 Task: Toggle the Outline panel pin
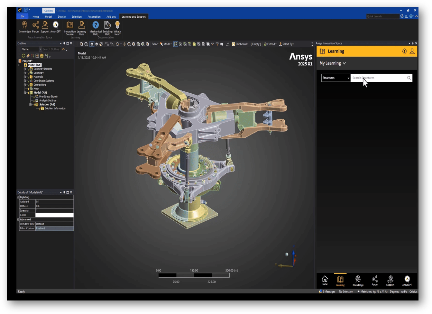tap(64, 43)
